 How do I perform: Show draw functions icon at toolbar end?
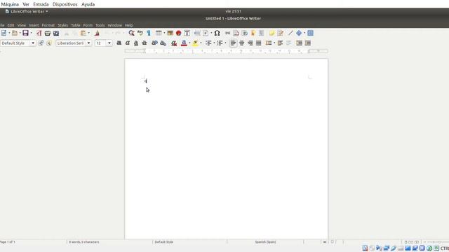click(310, 33)
